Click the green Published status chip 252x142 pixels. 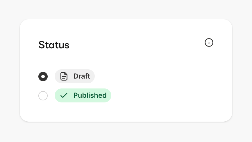[x=83, y=95]
